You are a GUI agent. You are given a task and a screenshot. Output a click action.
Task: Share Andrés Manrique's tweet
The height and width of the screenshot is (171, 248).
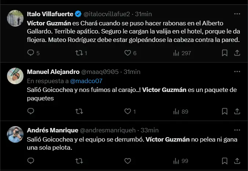237,161
